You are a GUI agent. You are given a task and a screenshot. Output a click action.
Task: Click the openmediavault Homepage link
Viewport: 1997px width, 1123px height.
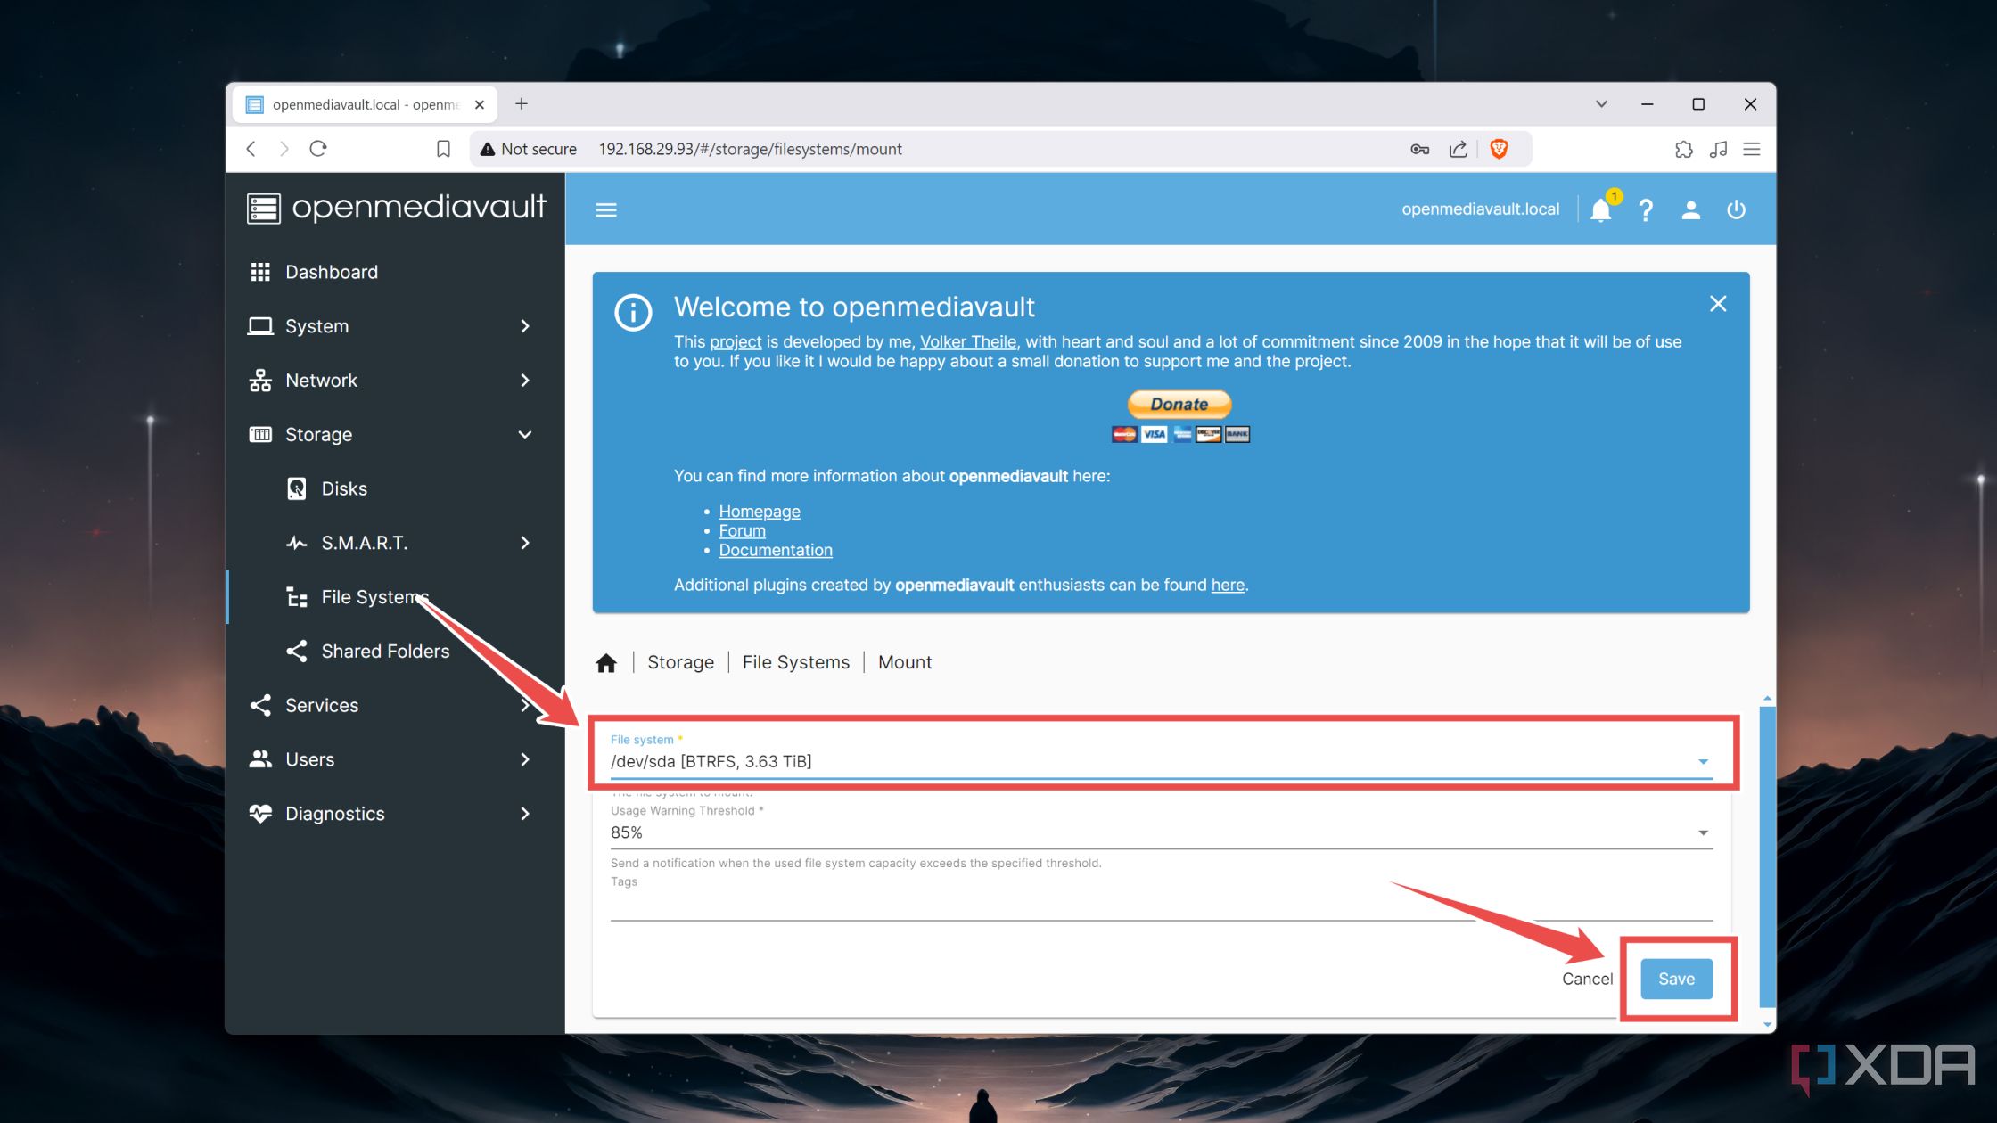pyautogui.click(x=759, y=510)
